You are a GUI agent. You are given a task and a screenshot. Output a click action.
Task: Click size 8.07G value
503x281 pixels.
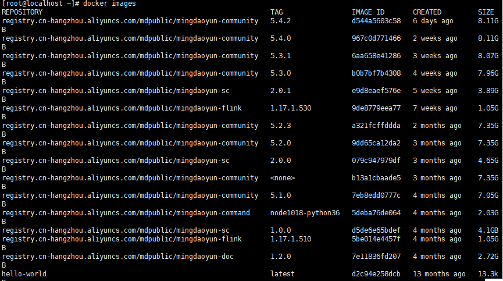point(488,56)
